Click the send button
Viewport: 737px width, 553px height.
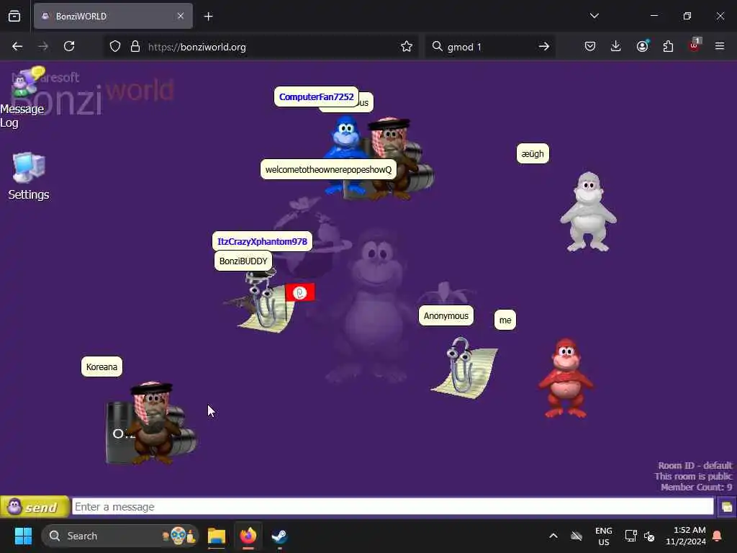pos(35,507)
